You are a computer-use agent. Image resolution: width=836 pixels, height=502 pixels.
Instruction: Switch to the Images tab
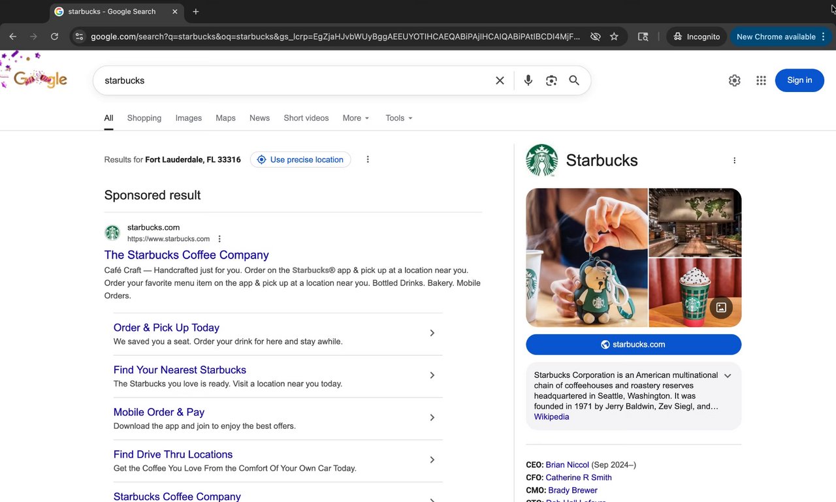click(189, 118)
